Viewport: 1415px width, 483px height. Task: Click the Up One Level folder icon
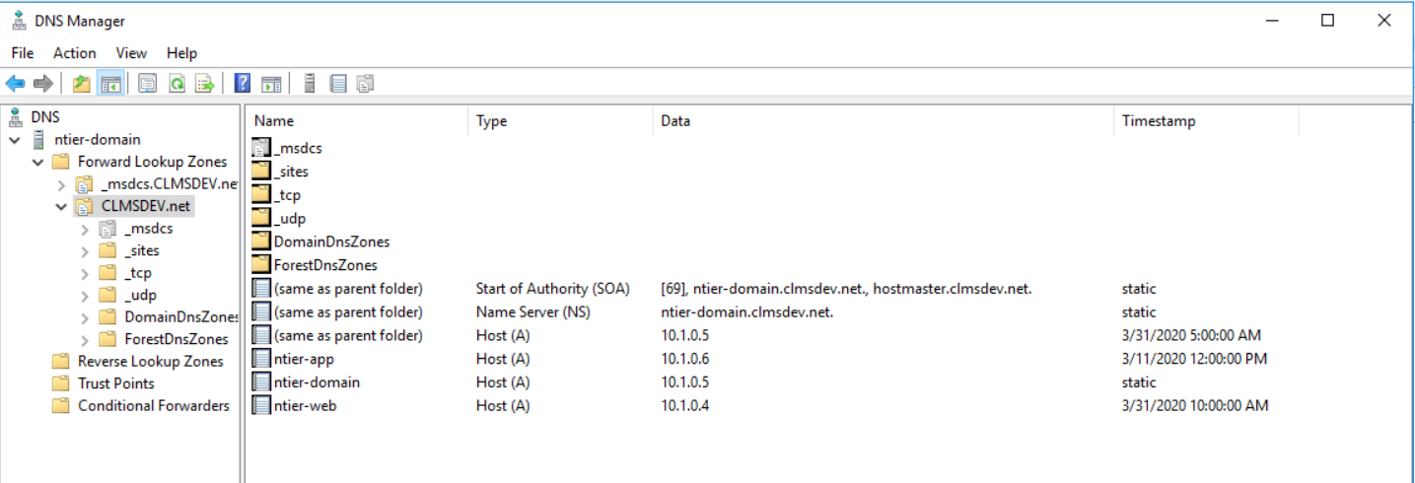(x=81, y=85)
